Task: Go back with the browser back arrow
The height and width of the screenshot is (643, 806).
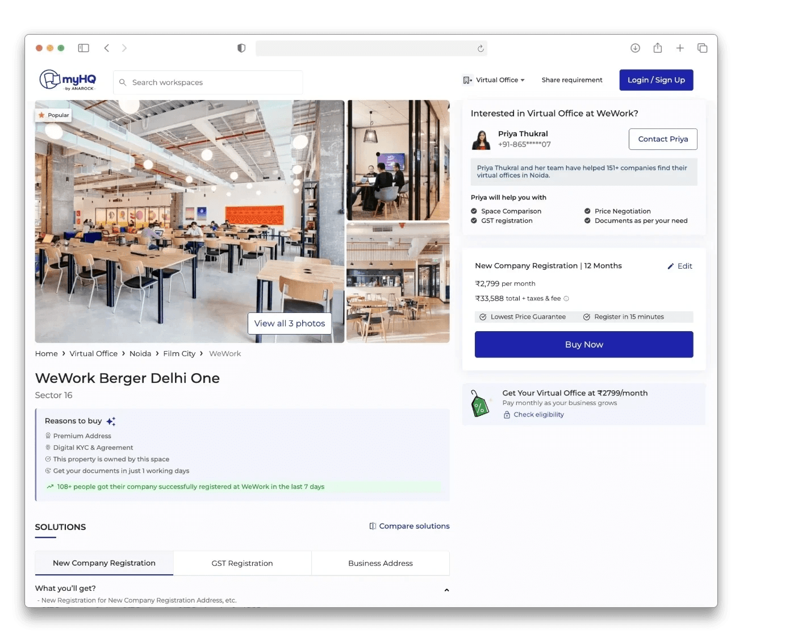Action: 106,48
